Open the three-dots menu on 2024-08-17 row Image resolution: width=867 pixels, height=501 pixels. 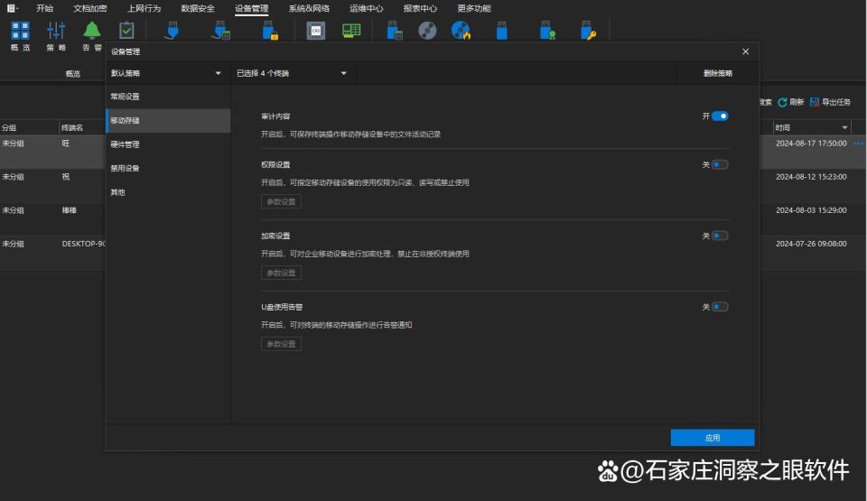[x=858, y=144]
